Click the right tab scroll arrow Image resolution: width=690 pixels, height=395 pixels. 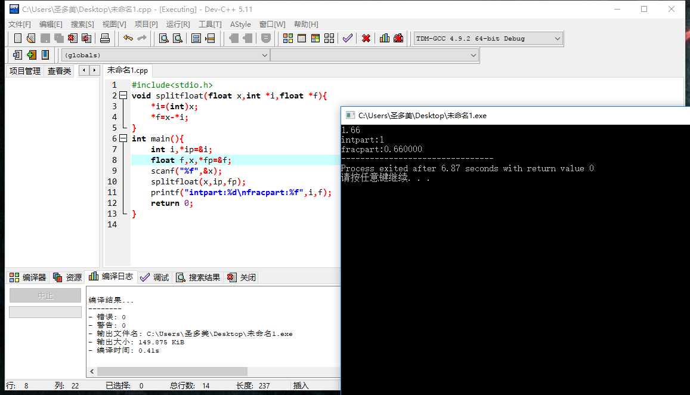(x=94, y=70)
